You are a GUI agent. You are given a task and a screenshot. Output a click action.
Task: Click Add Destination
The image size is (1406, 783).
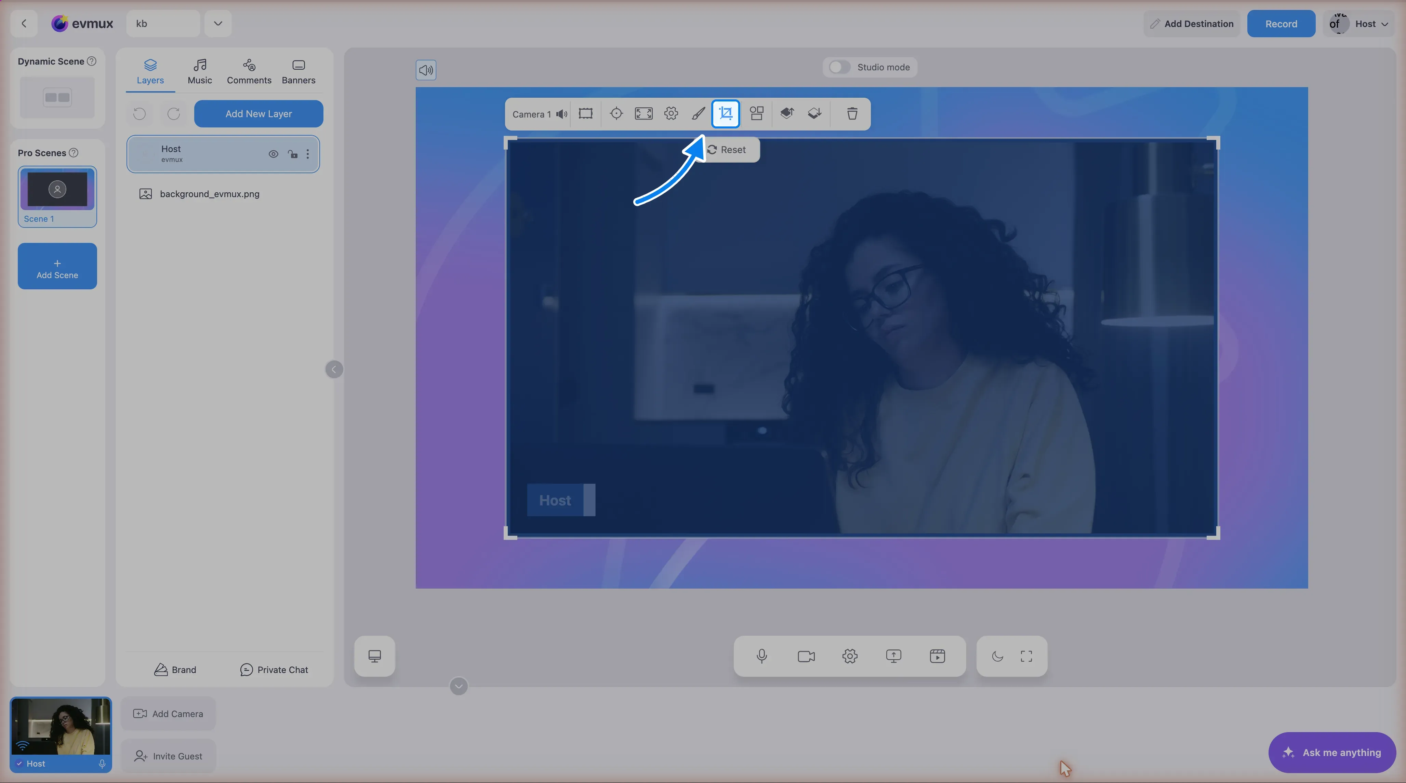pyautogui.click(x=1192, y=24)
